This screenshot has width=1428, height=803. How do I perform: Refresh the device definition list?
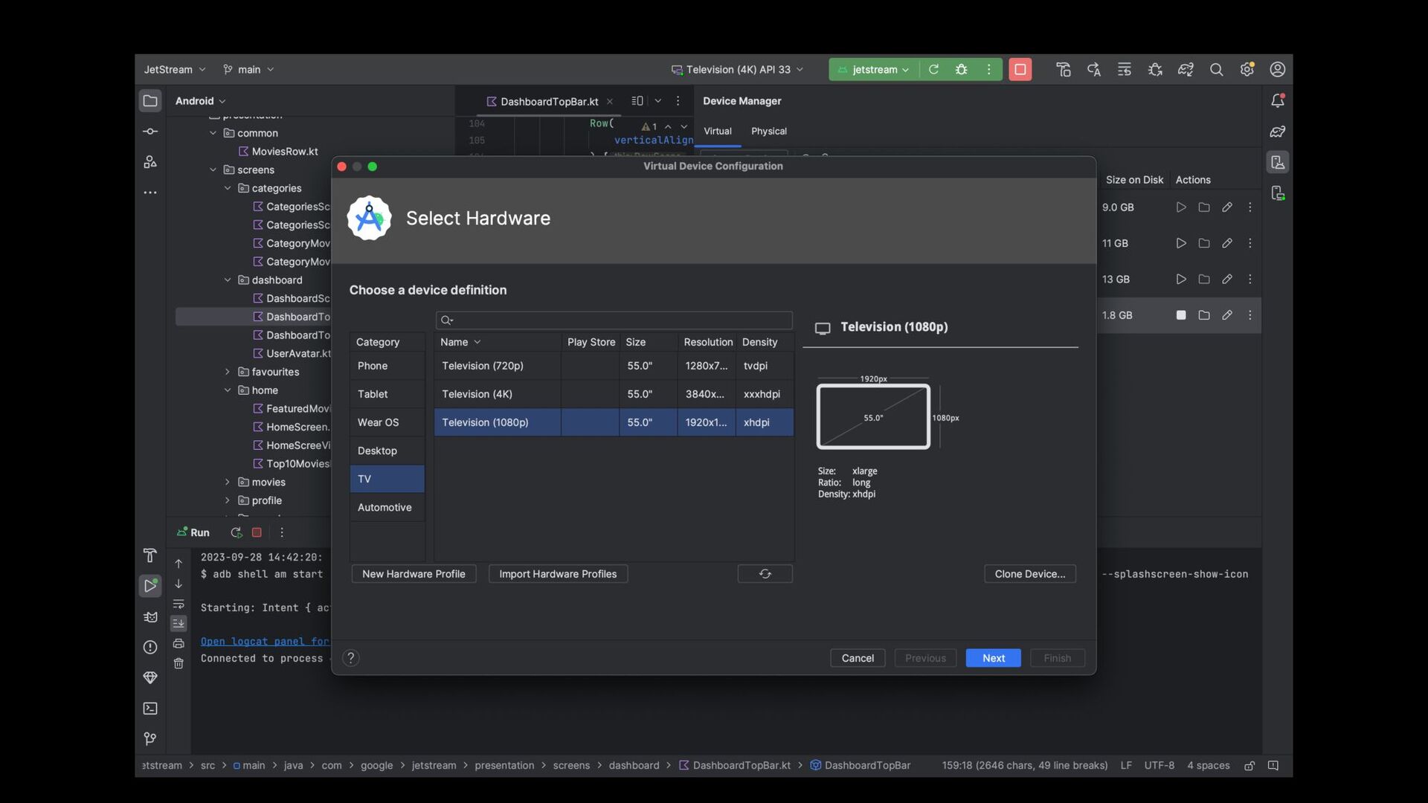(765, 574)
